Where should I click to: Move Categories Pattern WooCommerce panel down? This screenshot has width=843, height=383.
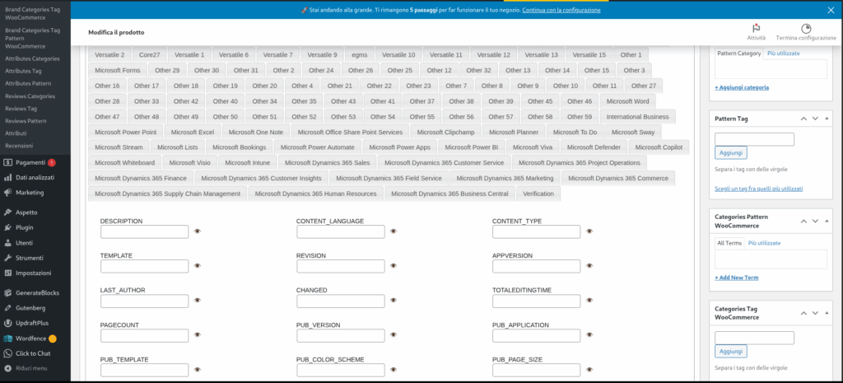click(x=815, y=221)
